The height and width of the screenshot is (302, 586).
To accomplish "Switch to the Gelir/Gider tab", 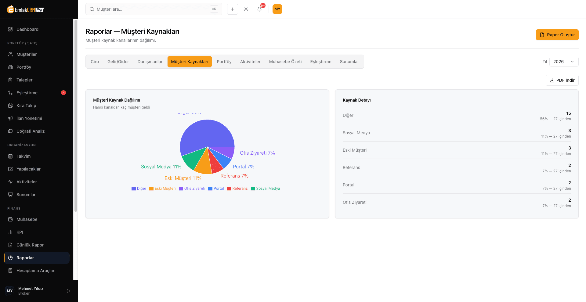I will point(118,62).
